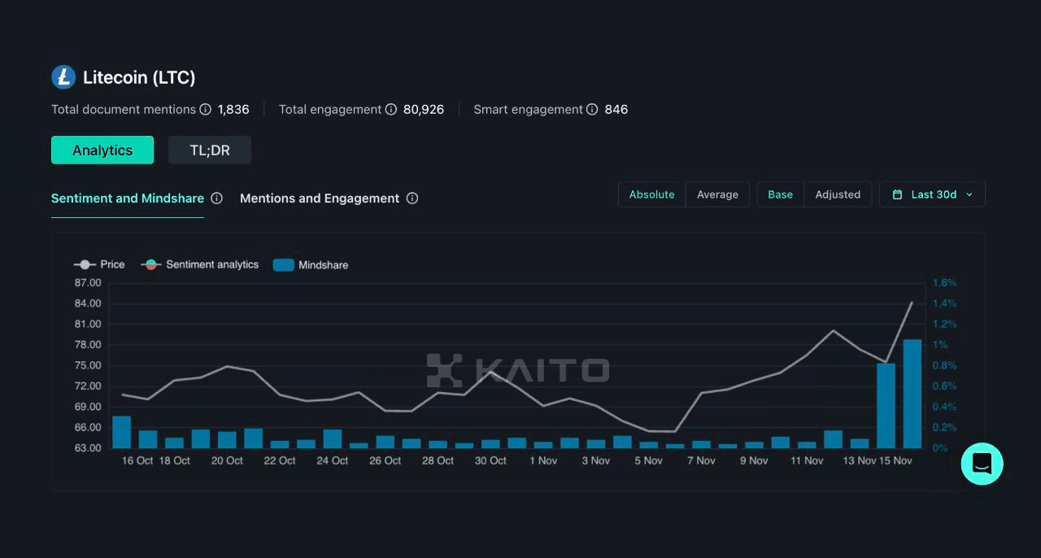Image resolution: width=1041 pixels, height=558 pixels.
Task: Click the 1.6% mindshare axis label
Action: 945,283
